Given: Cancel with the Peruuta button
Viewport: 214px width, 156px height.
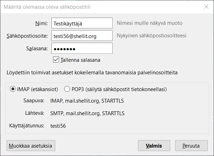Looking at the screenshot, I should 191,146.
